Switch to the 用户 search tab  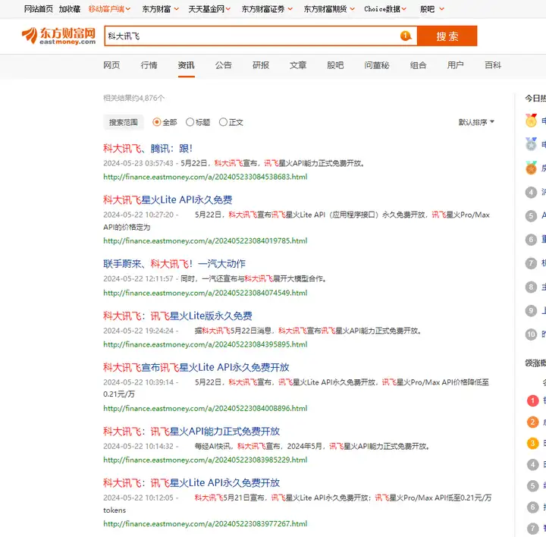pos(456,65)
